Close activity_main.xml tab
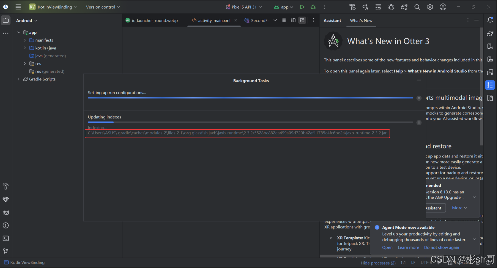The width and height of the screenshot is (497, 268). [x=235, y=20]
